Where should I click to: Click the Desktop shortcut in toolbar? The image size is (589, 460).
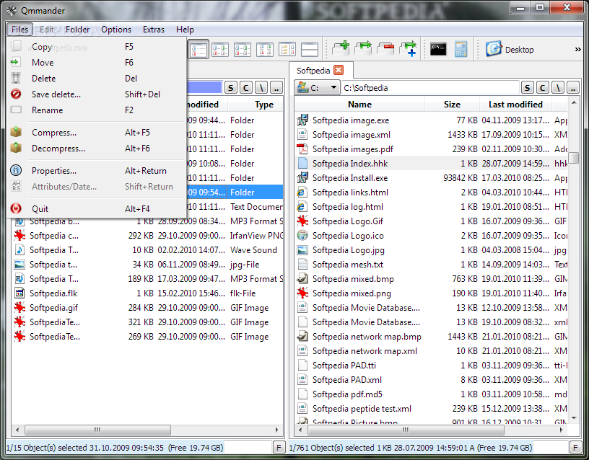click(x=510, y=49)
